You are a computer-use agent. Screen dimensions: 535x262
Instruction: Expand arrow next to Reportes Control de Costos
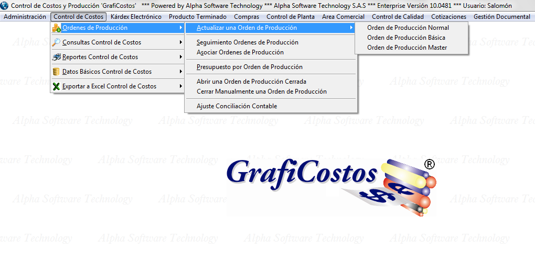coord(181,57)
